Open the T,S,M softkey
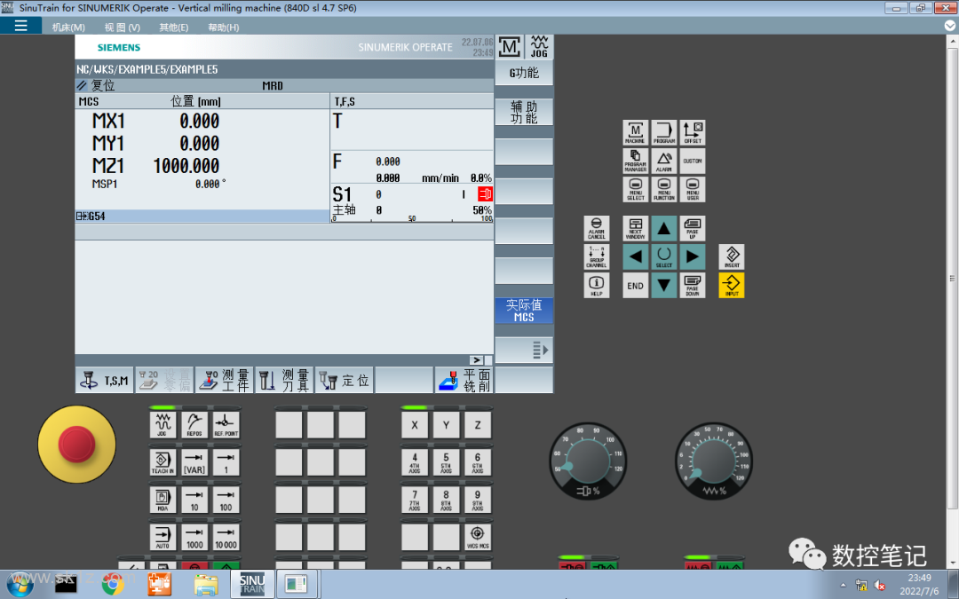959x599 pixels. [x=104, y=380]
